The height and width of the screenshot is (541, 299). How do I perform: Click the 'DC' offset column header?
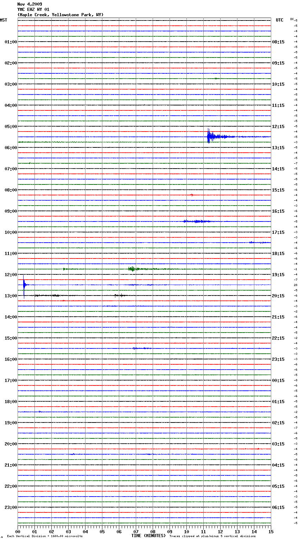click(292, 19)
